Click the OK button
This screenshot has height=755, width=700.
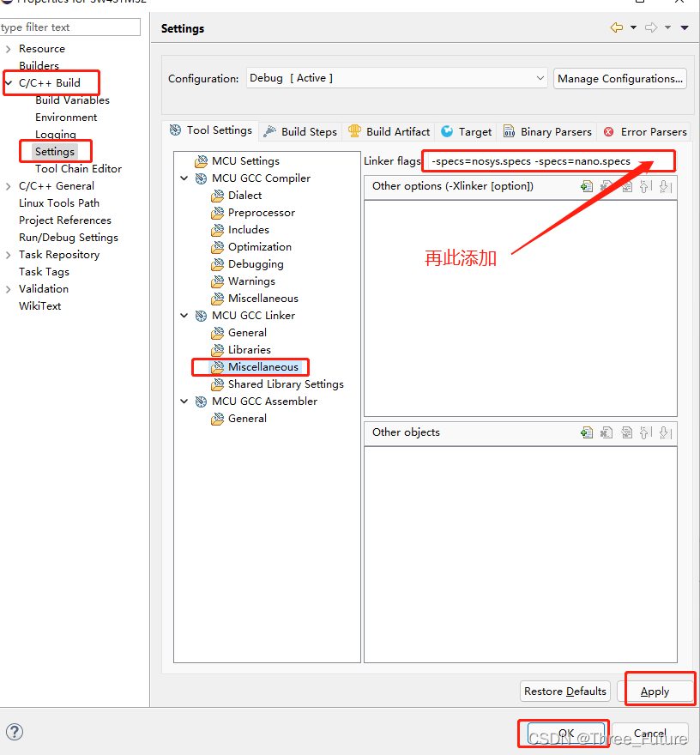pos(565,734)
